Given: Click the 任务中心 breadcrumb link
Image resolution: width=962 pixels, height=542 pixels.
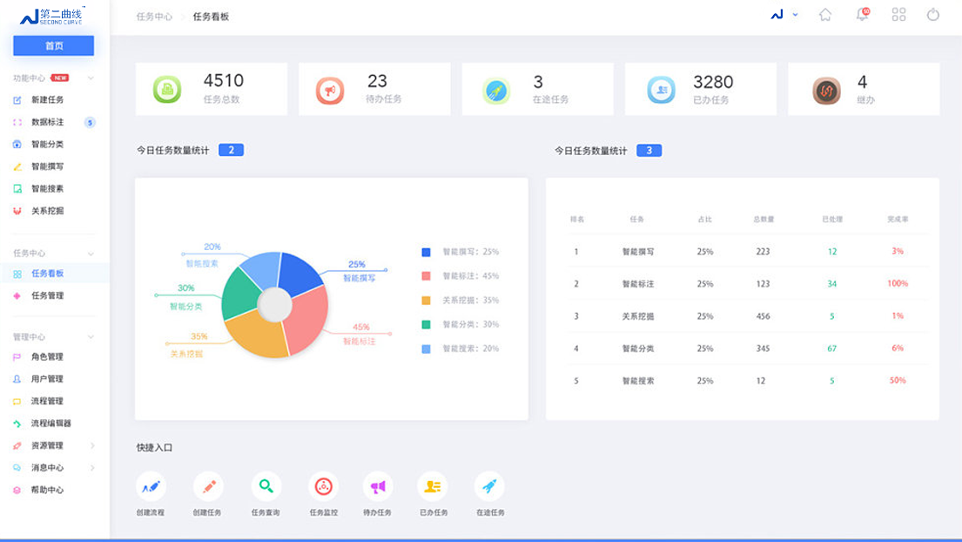Looking at the screenshot, I should 154,17.
